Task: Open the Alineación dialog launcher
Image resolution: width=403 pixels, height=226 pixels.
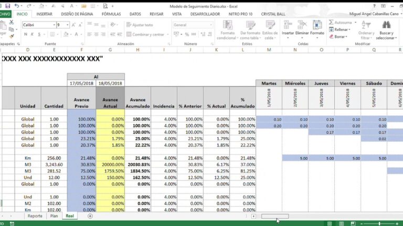Action: (x=169, y=44)
